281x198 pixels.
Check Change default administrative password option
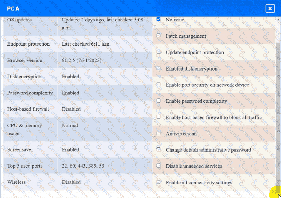point(158,149)
